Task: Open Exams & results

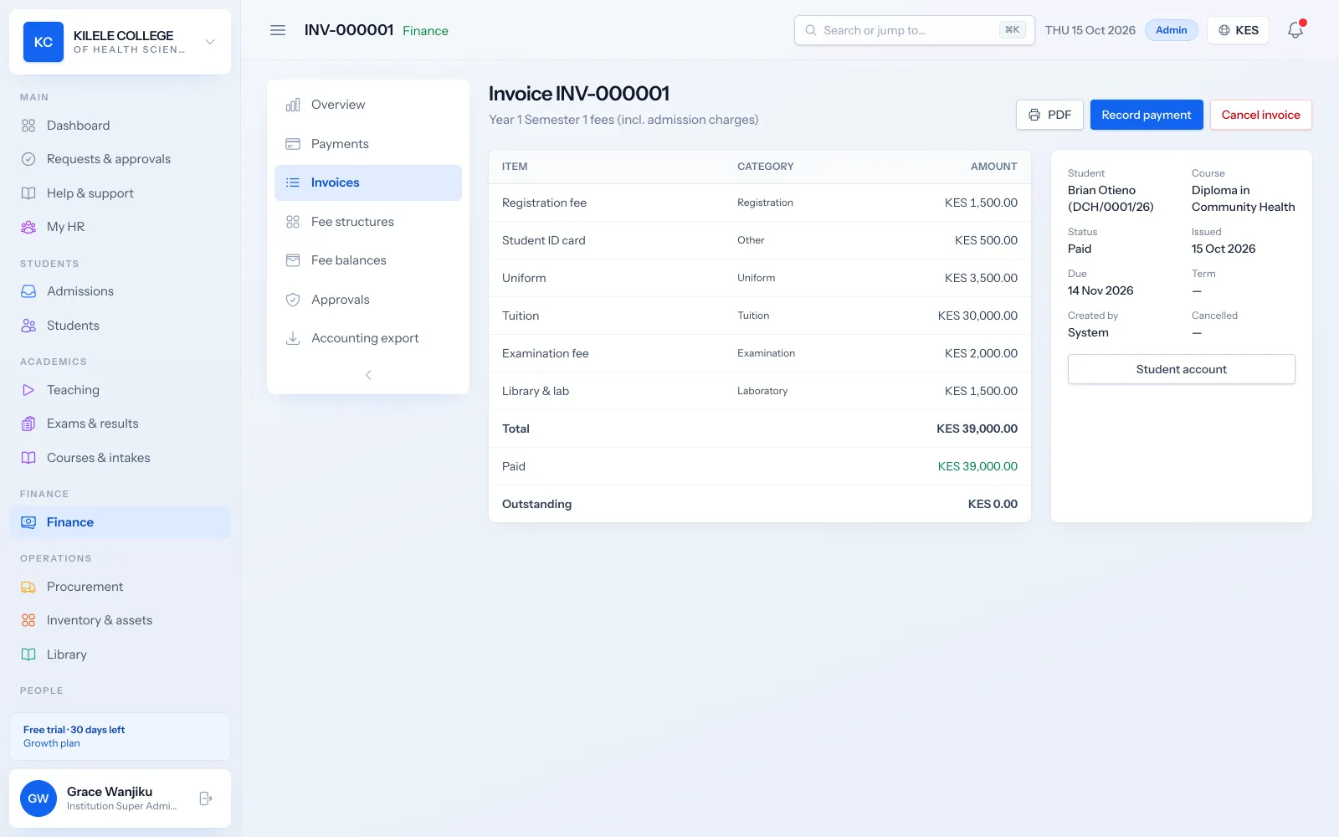Action: [121, 424]
